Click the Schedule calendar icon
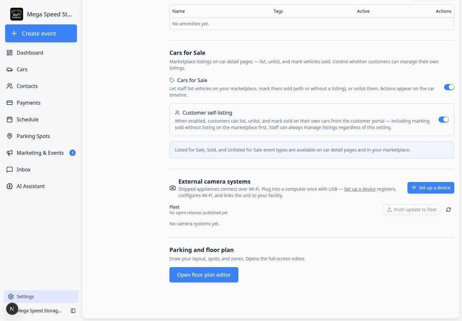This screenshot has width=462, height=321. coord(10,119)
